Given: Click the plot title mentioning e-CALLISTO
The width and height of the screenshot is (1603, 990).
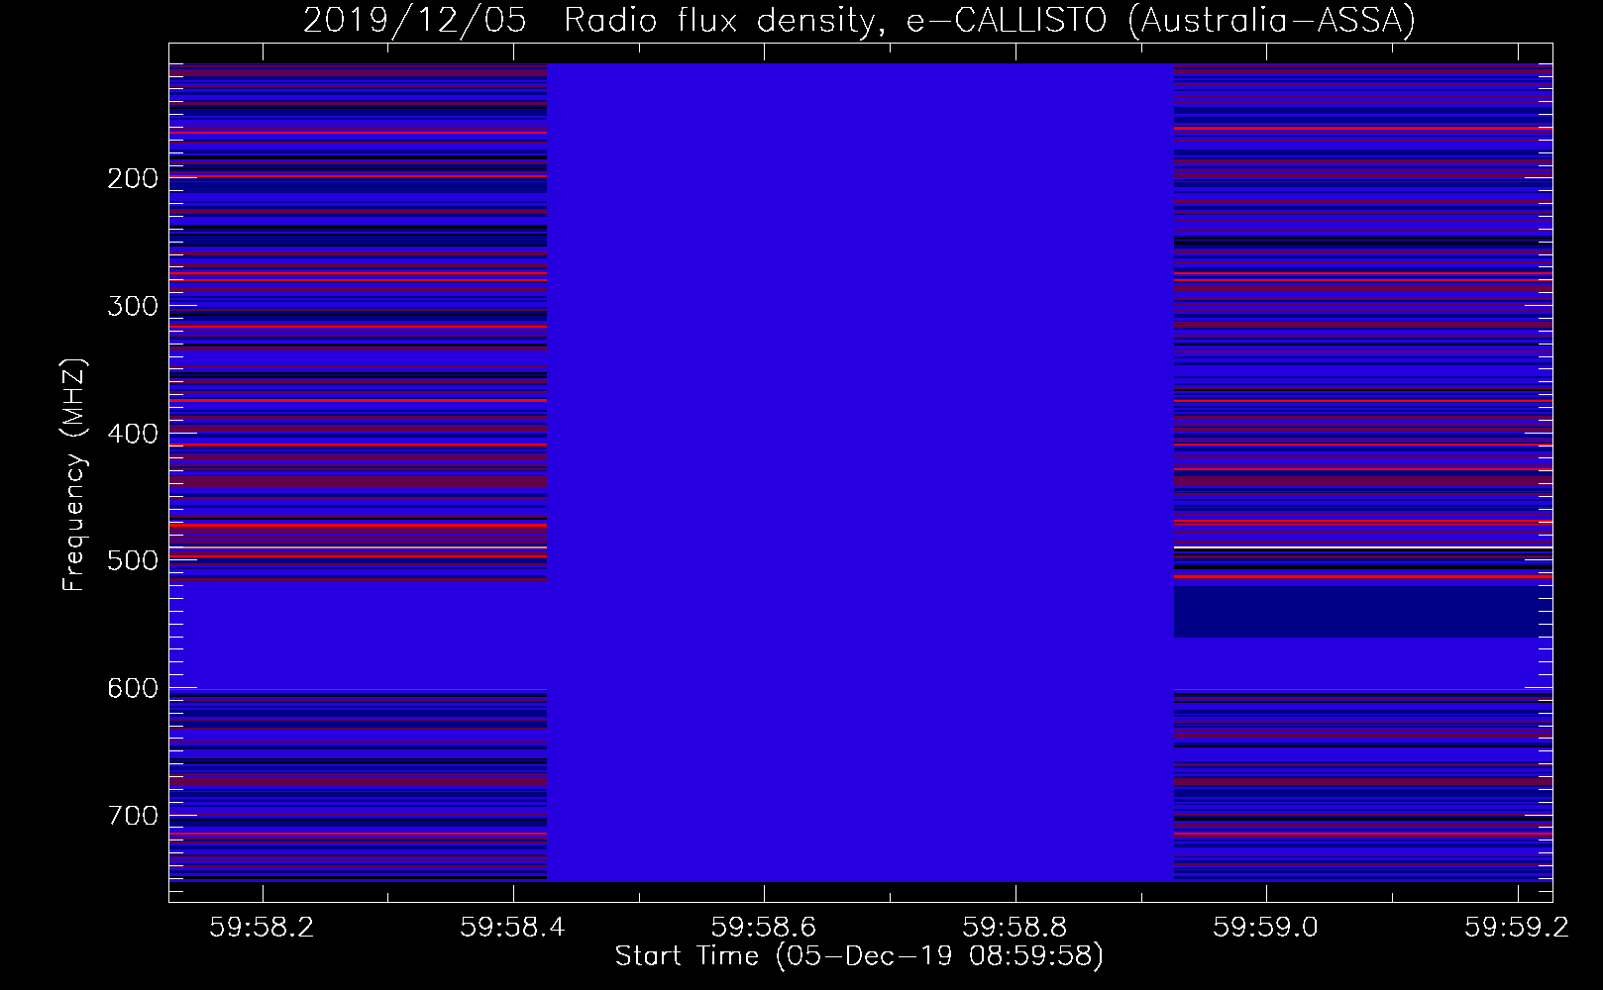Looking at the screenshot, I should click(859, 20).
